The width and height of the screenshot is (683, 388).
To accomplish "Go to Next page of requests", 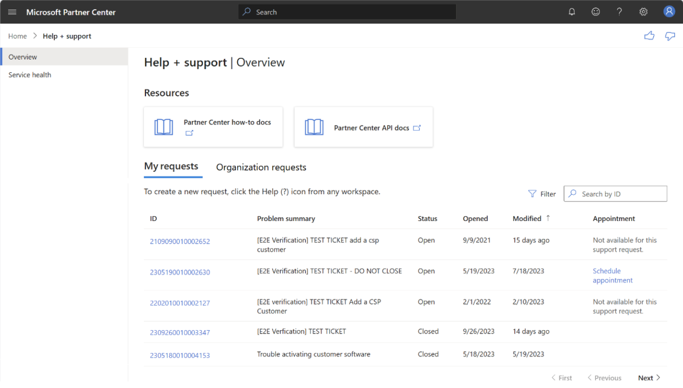I will (649, 378).
